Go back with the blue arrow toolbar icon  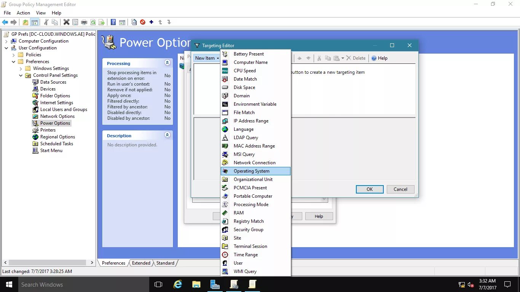click(x=5, y=22)
